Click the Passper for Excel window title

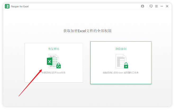pyautogui.click(x=20, y=6)
